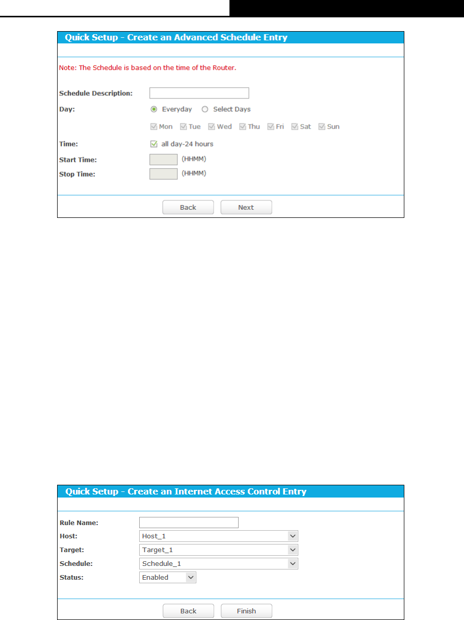
Task: Open the Host dropdown showing Host_1
Action: coord(218,536)
